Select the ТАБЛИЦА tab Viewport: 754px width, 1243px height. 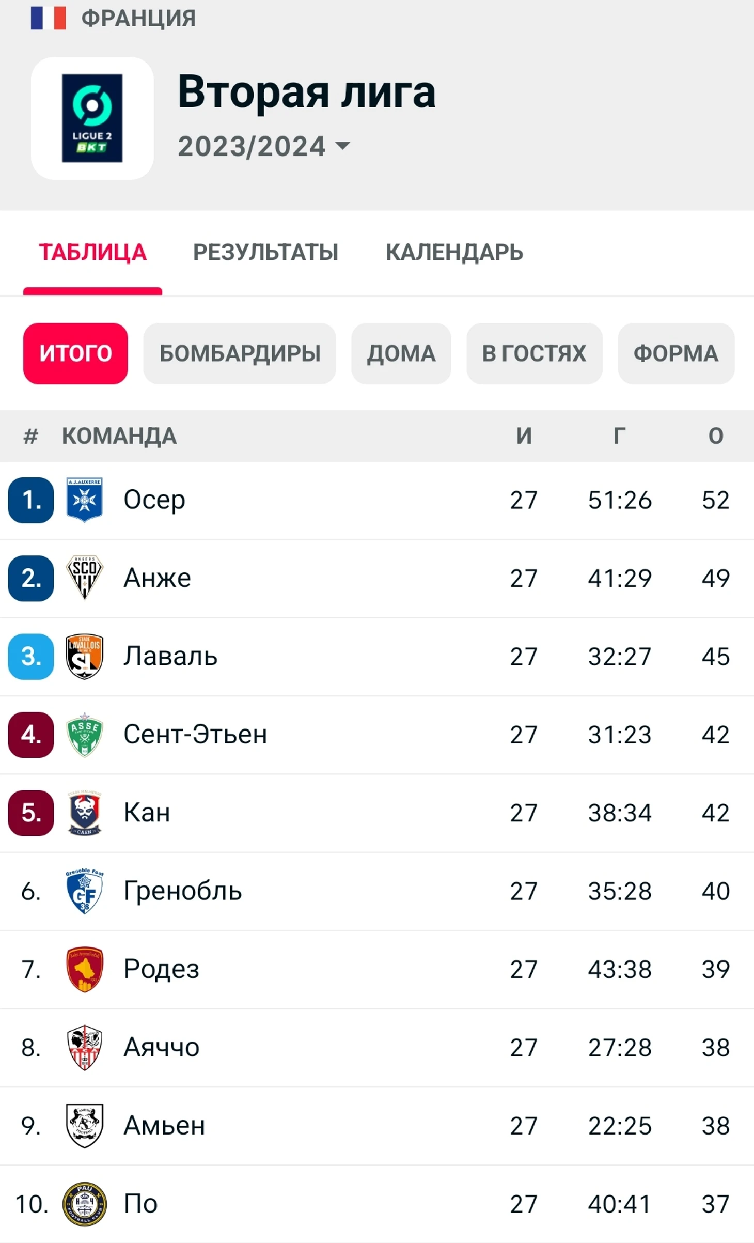click(x=93, y=252)
